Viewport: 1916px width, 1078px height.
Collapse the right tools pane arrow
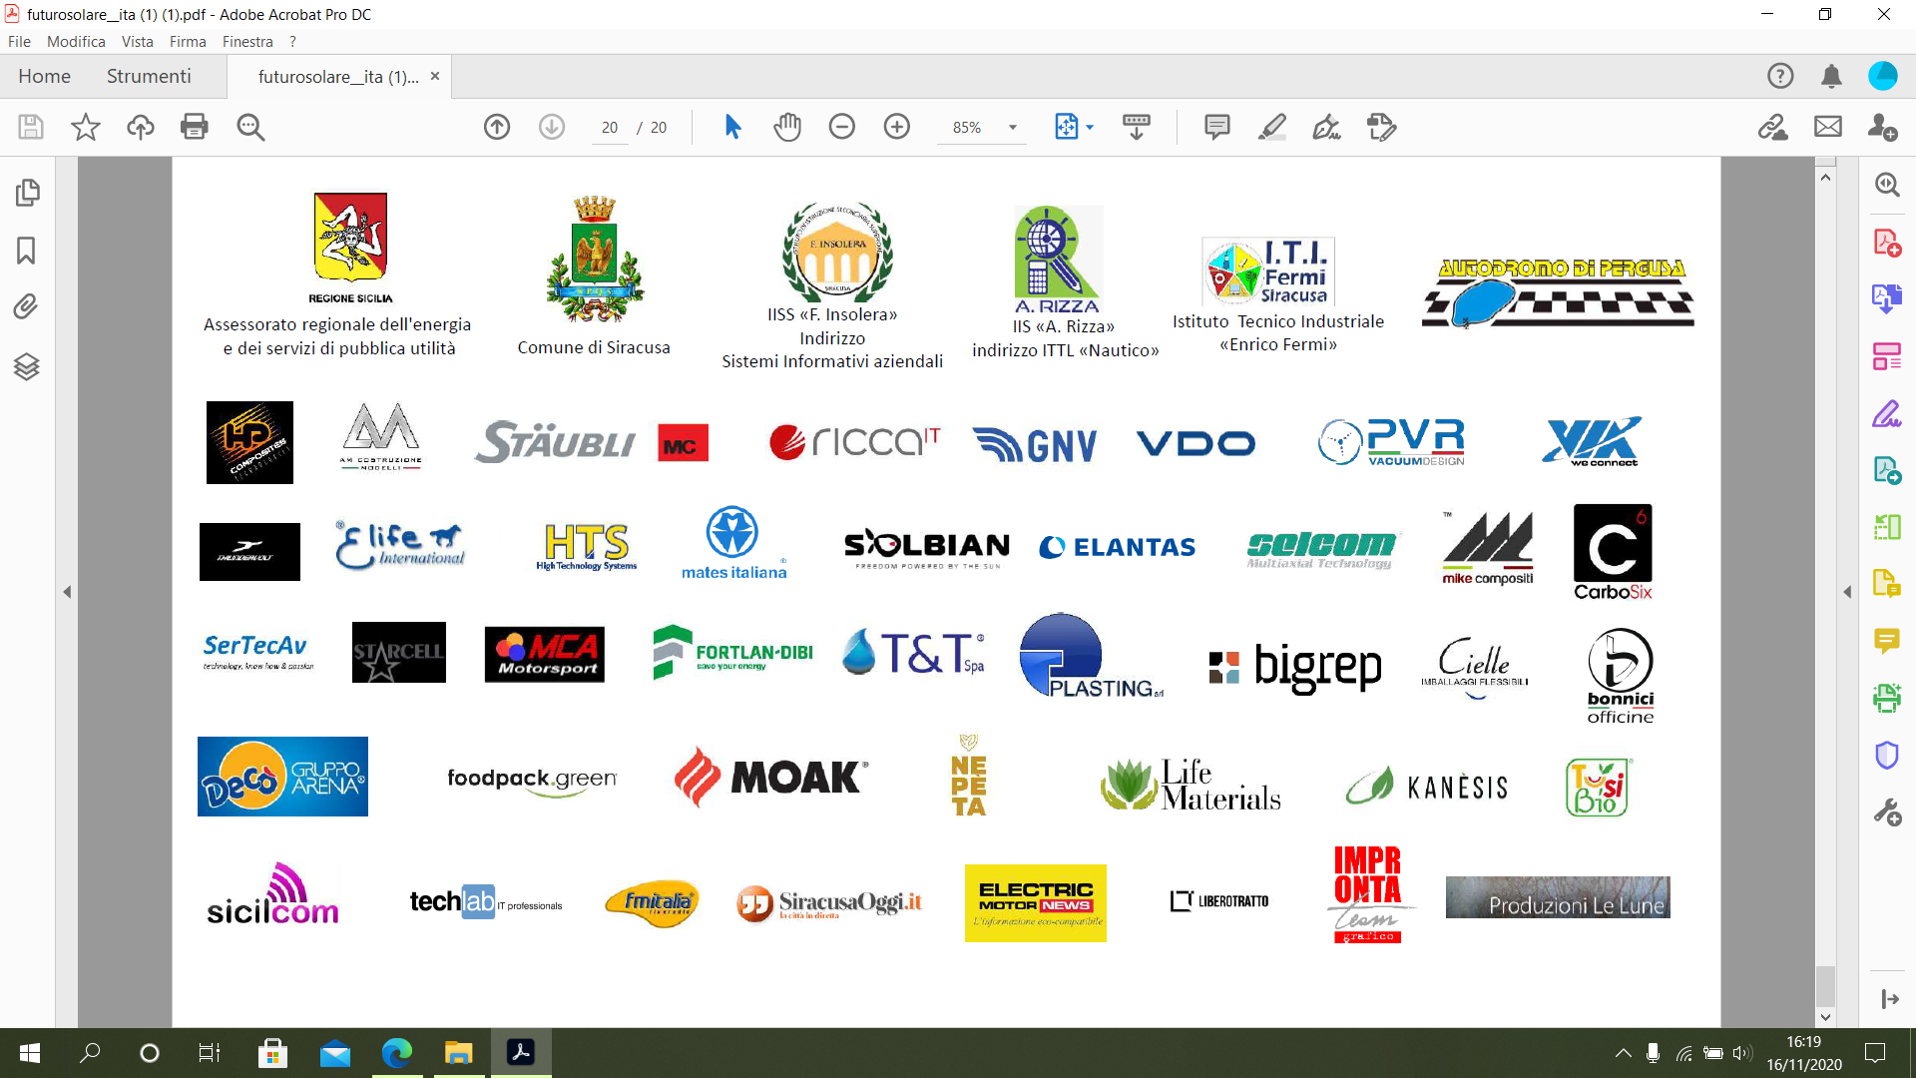[x=1847, y=592]
